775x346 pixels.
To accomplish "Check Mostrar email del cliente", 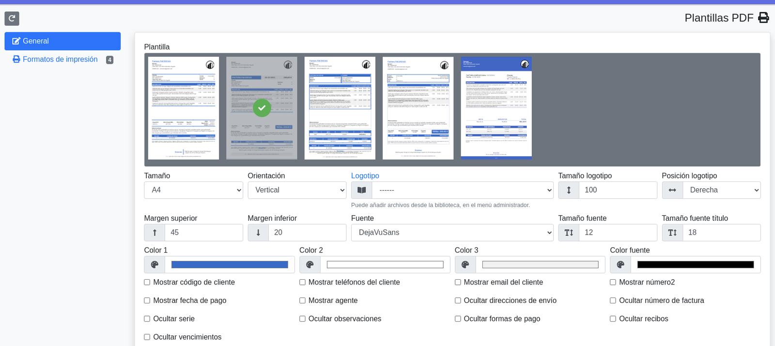I will 458,282.
